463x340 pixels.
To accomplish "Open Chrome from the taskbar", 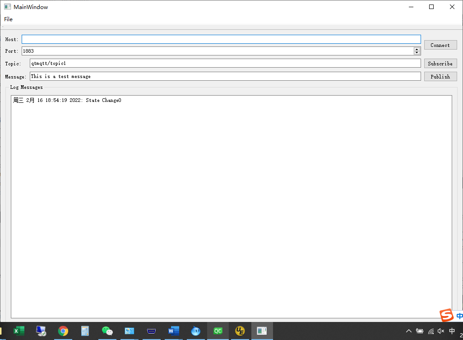I will 63,331.
